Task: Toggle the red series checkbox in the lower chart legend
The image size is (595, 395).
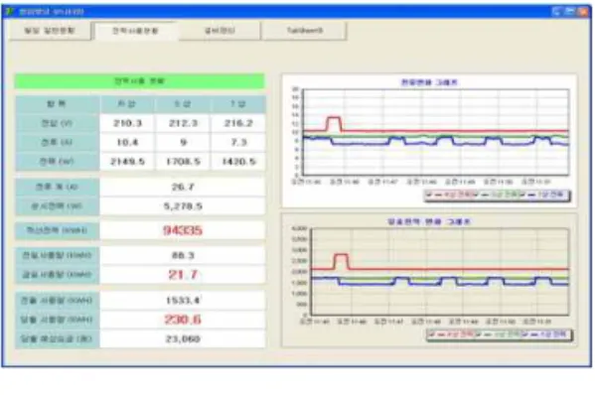Action: tap(431, 334)
